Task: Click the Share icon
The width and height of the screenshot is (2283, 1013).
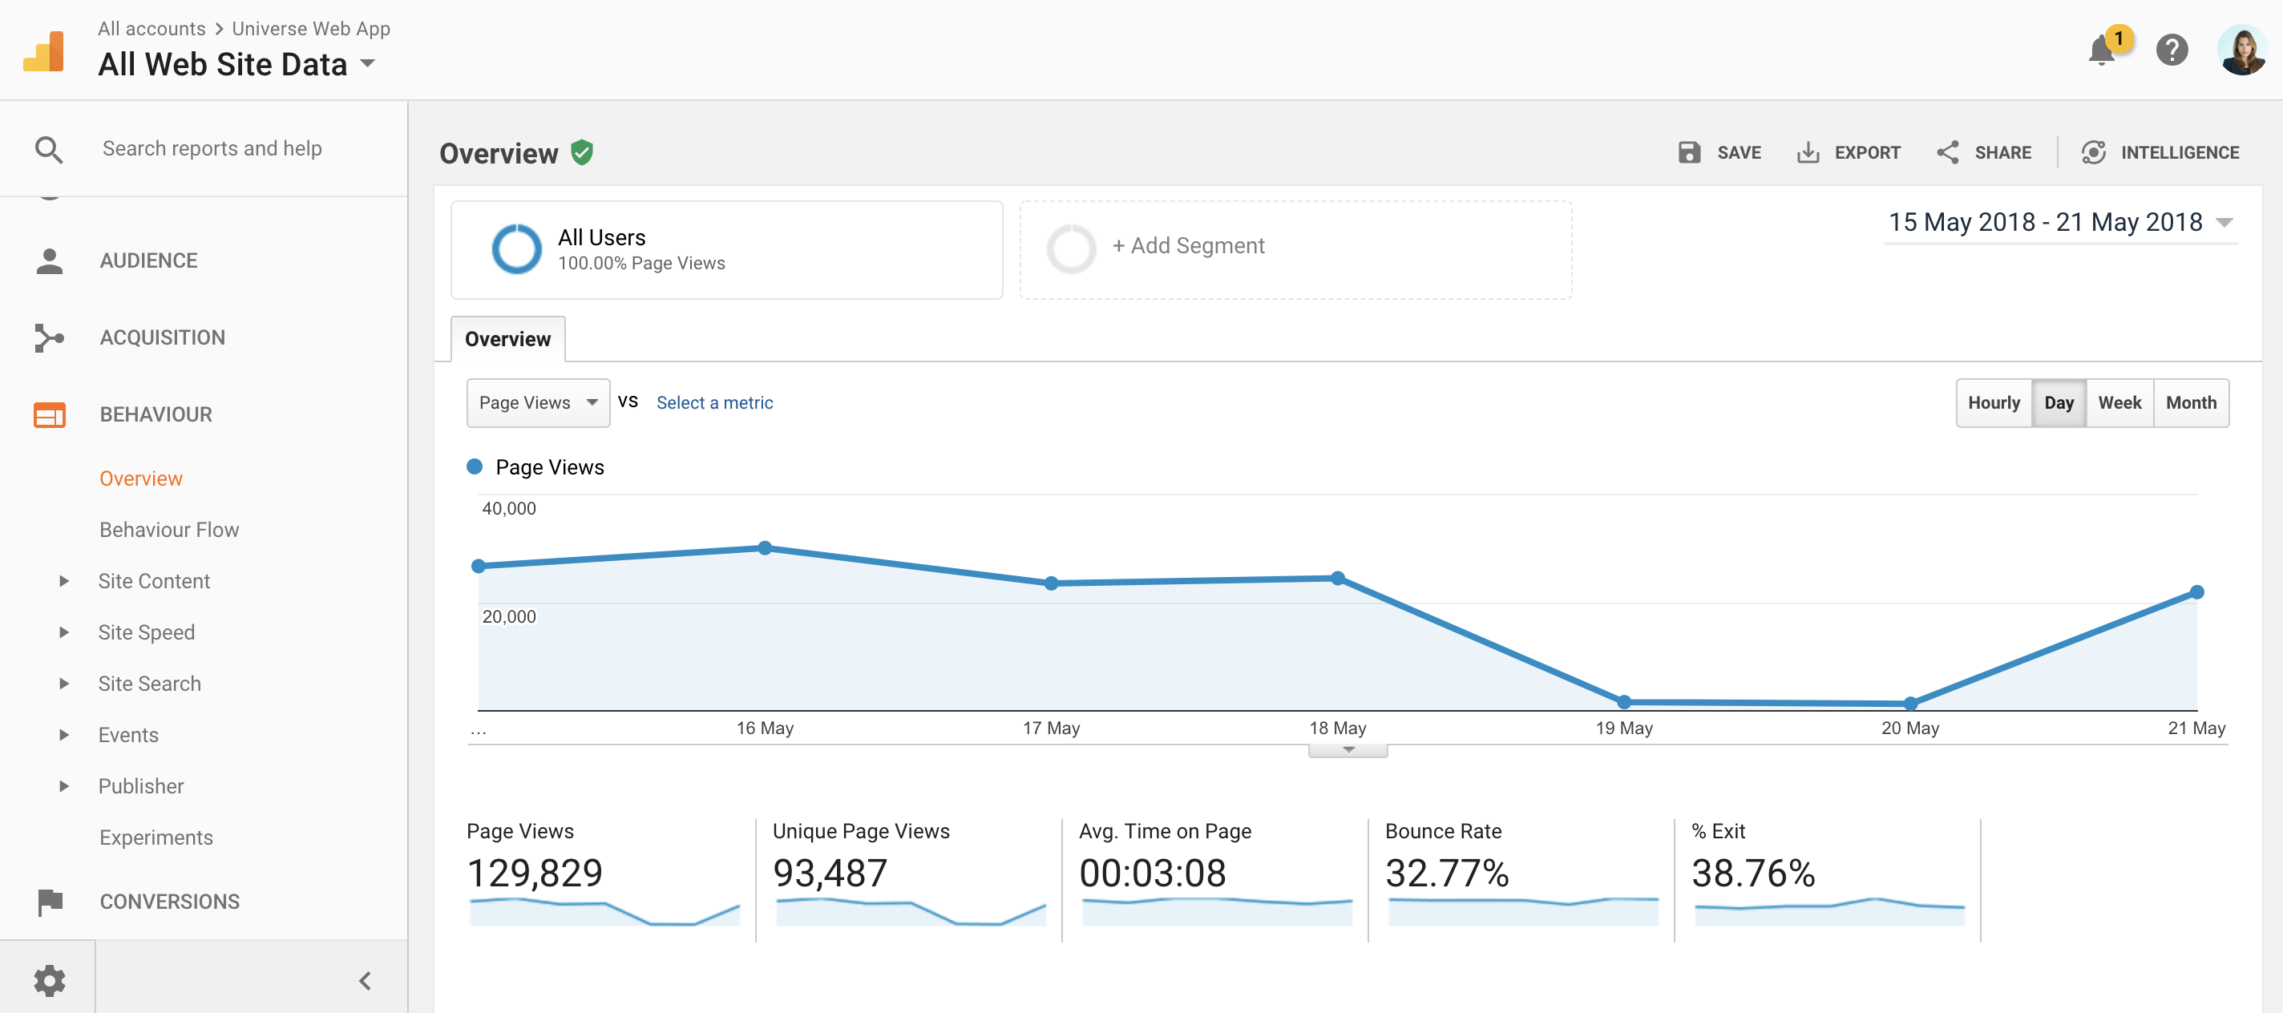Action: pos(1947,152)
